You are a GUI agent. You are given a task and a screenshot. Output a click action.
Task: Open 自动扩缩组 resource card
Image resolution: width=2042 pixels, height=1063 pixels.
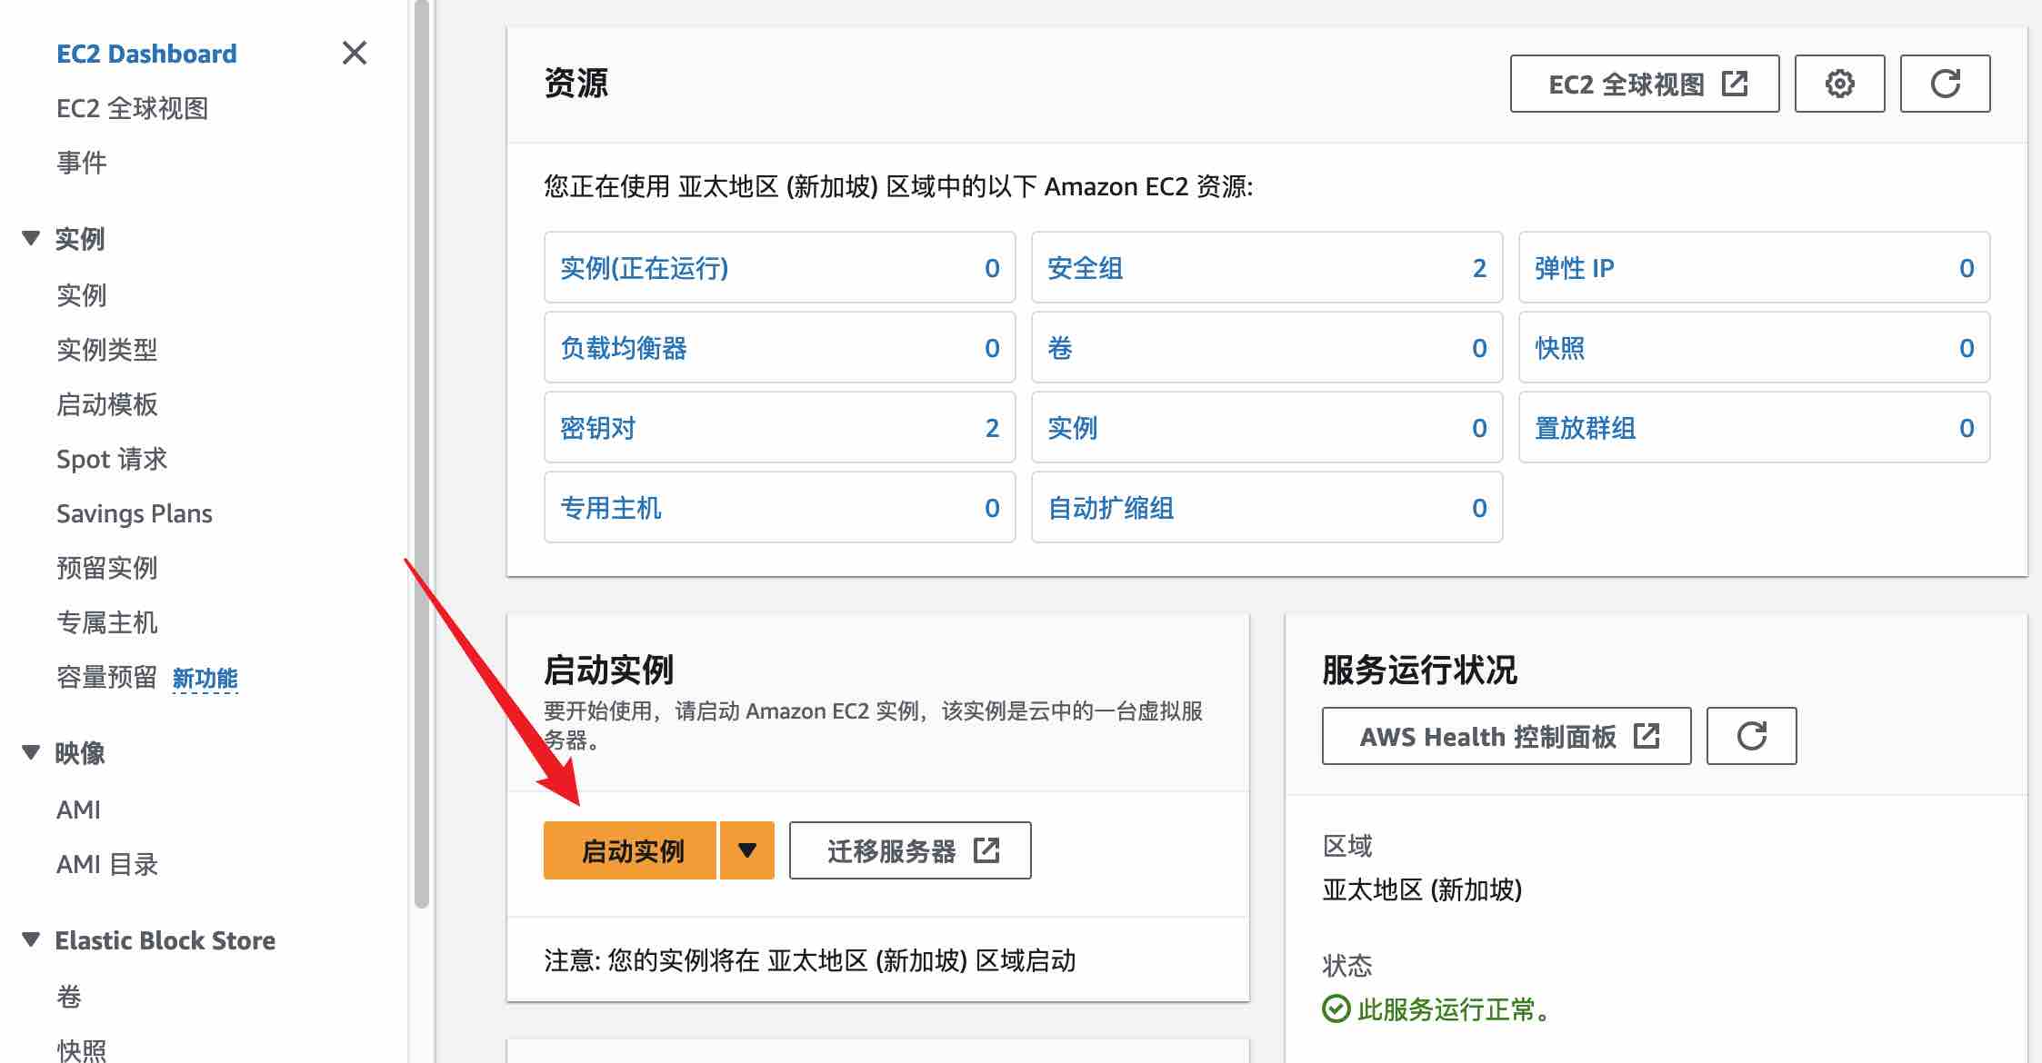pos(1267,507)
